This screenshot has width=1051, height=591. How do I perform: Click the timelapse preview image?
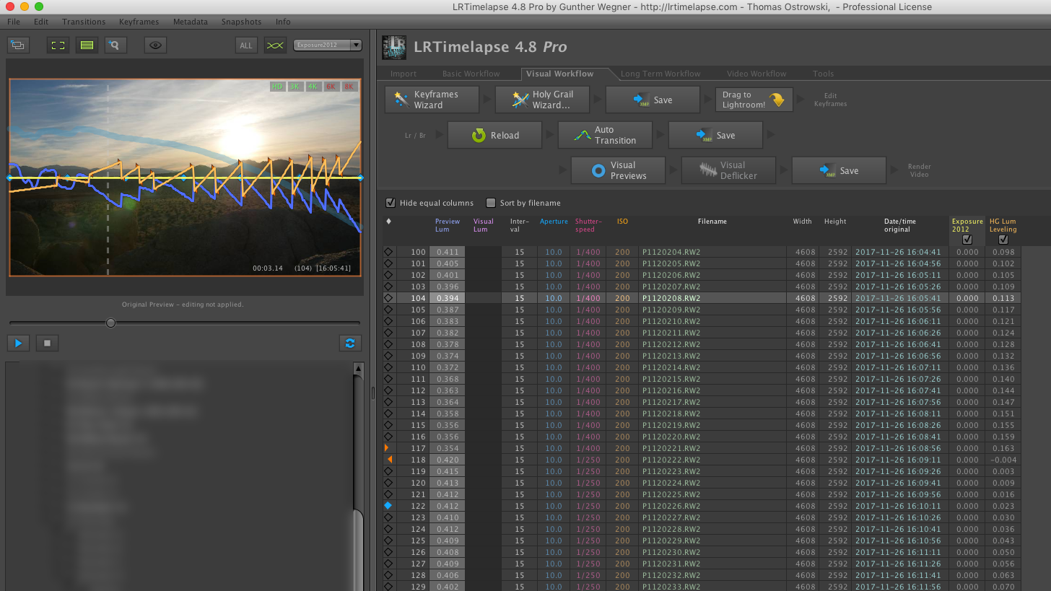click(185, 178)
